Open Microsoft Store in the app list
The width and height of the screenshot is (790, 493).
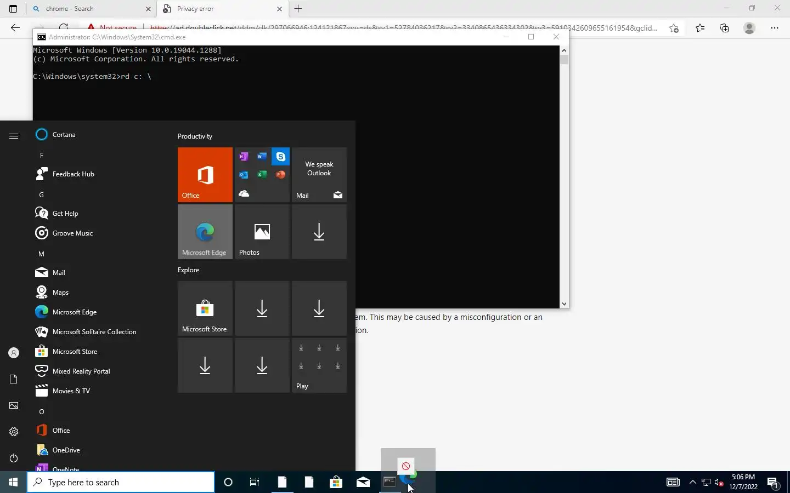pyautogui.click(x=98, y=352)
